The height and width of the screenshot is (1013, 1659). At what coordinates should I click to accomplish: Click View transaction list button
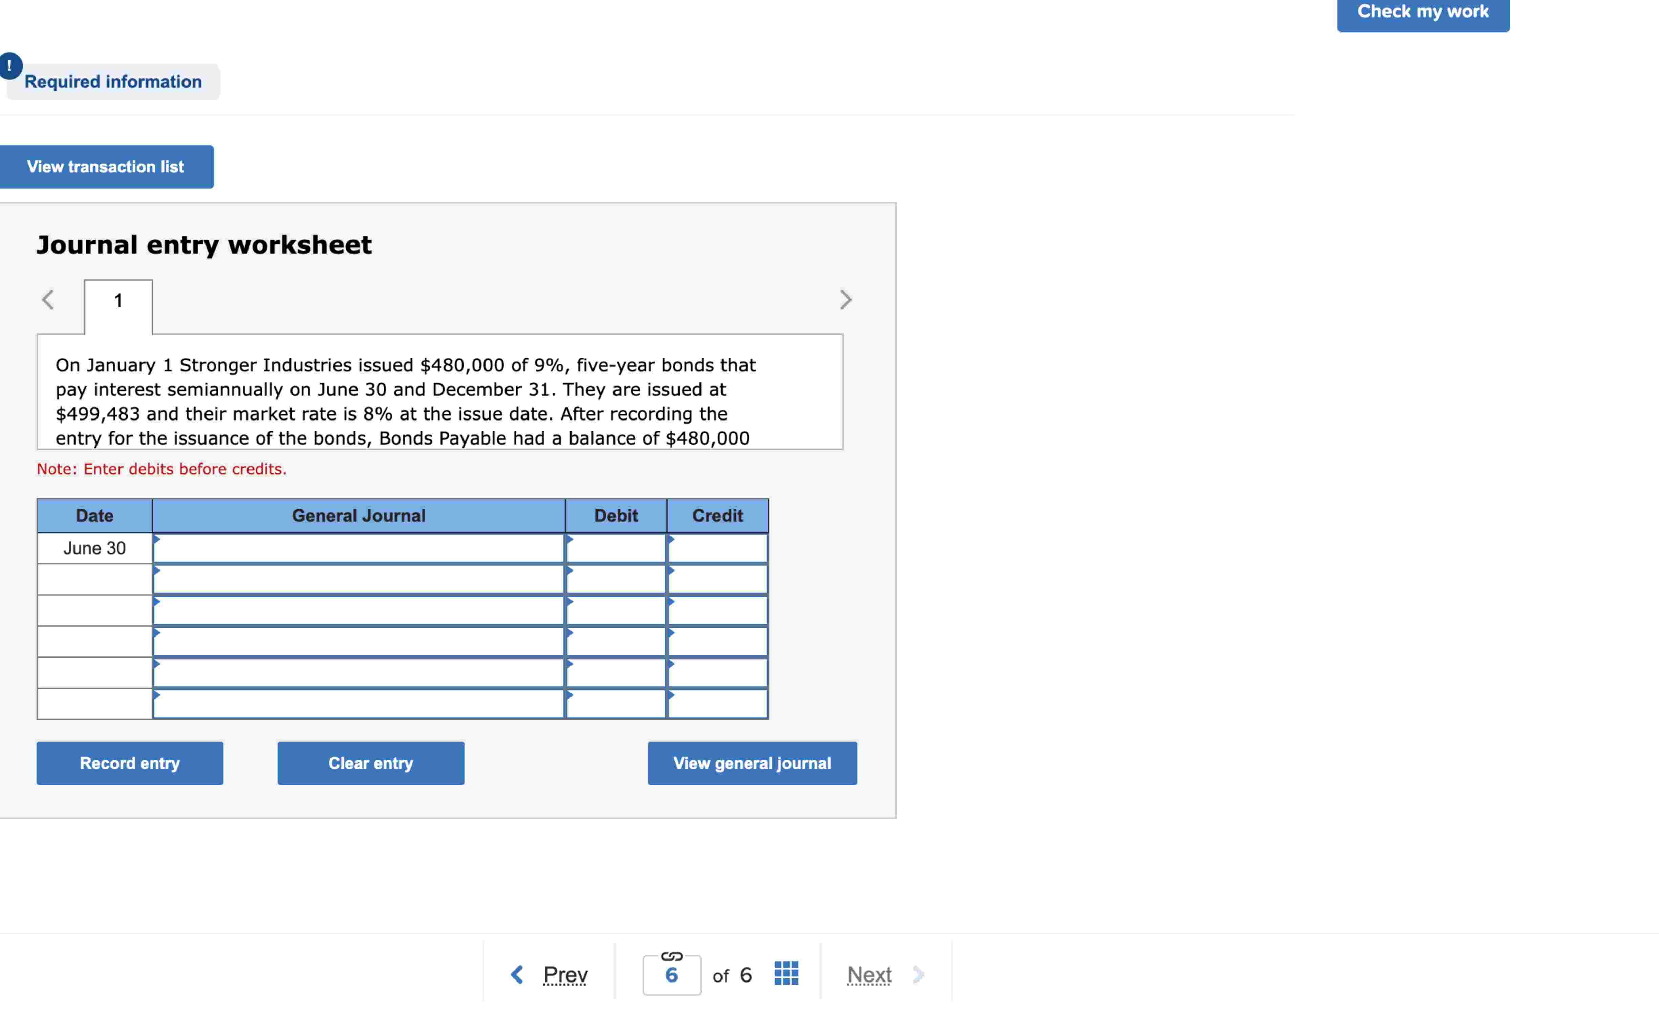106,167
